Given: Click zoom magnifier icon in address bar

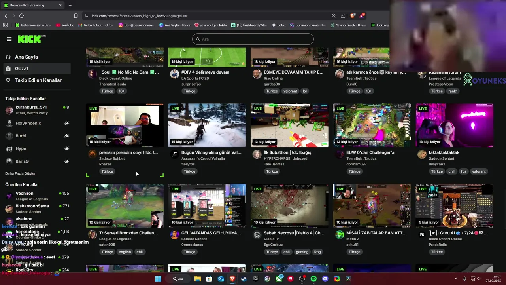Looking at the screenshot, I should point(334,16).
